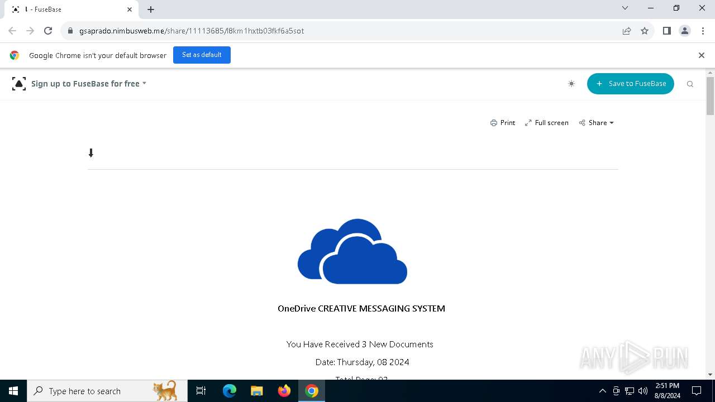The width and height of the screenshot is (715, 402).
Task: Toggle the light/dark theme sun icon
Action: [x=571, y=84]
